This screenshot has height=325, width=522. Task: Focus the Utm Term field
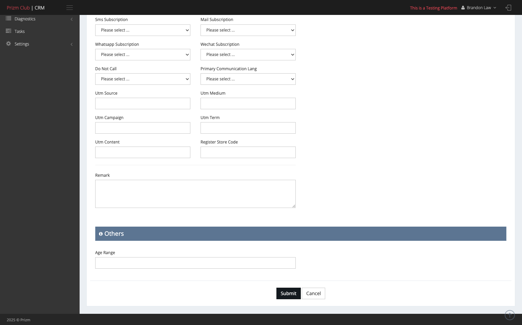point(248,128)
